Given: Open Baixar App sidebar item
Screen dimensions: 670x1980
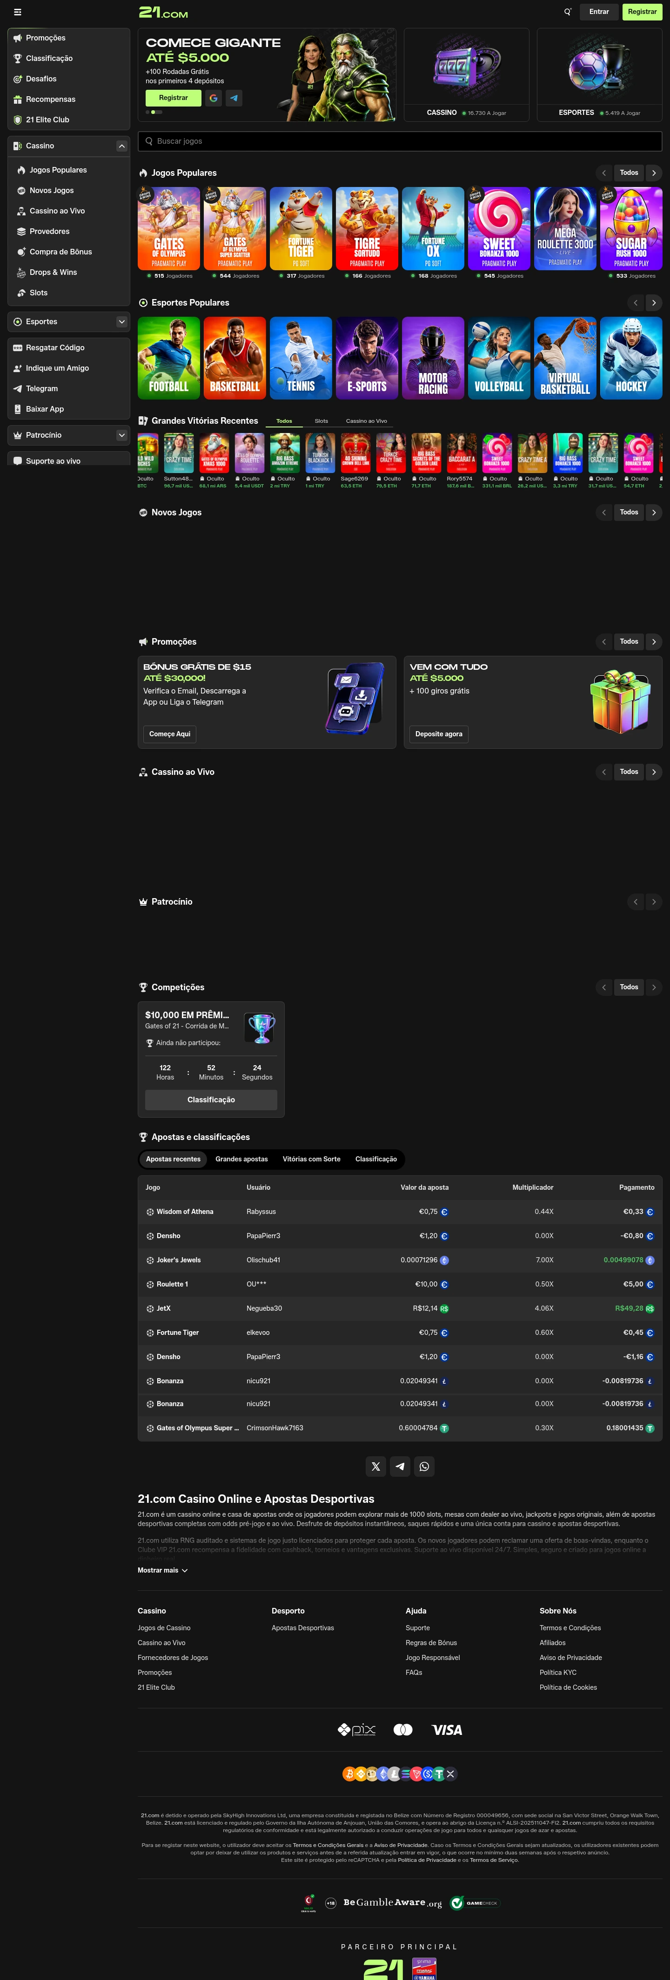Looking at the screenshot, I should tap(68, 409).
